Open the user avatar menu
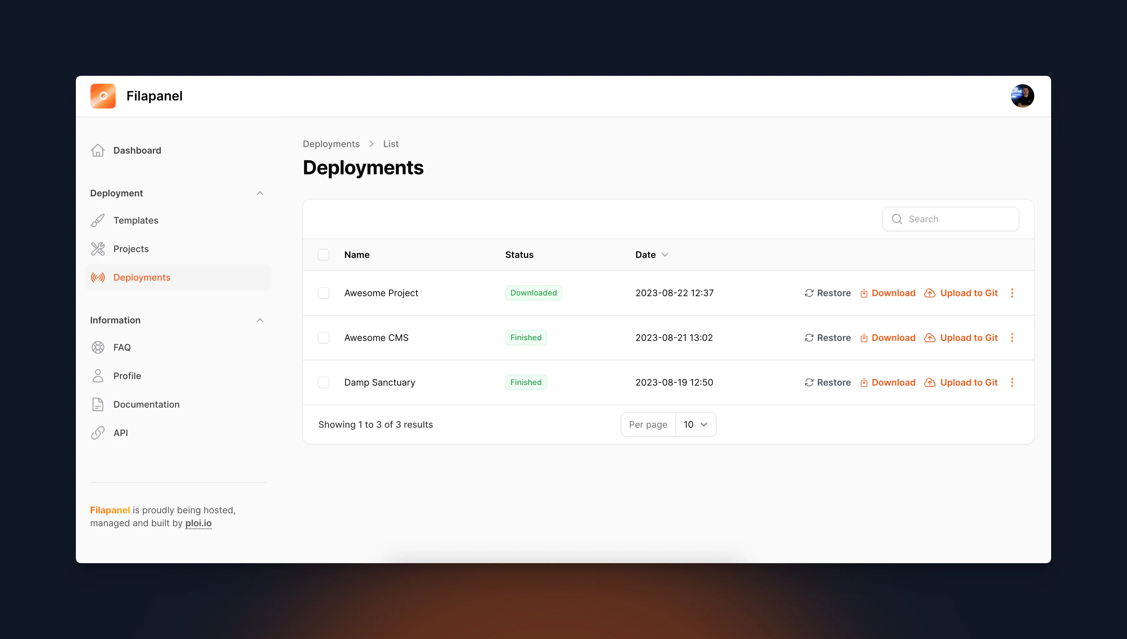The image size is (1127, 639). (1023, 96)
